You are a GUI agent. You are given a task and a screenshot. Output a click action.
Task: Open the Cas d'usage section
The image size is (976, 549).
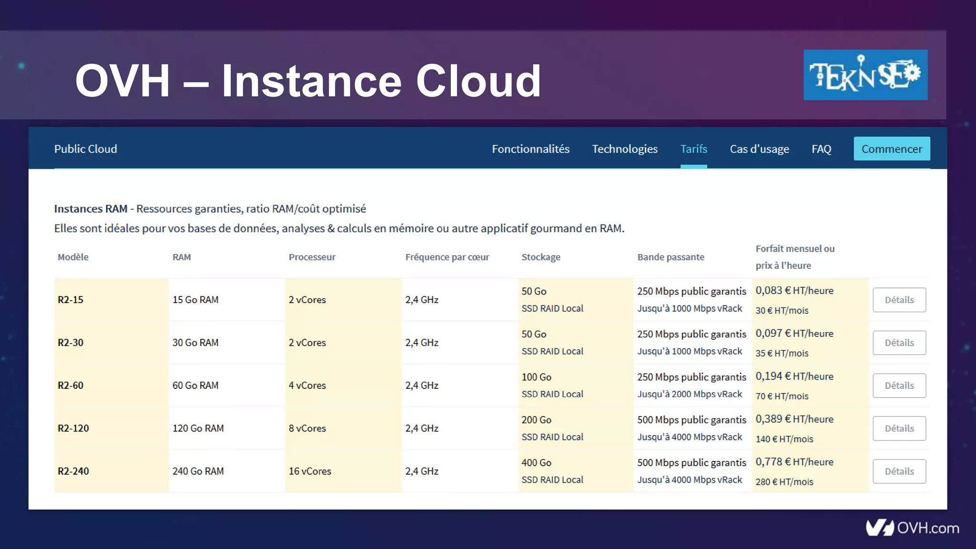[x=759, y=149]
